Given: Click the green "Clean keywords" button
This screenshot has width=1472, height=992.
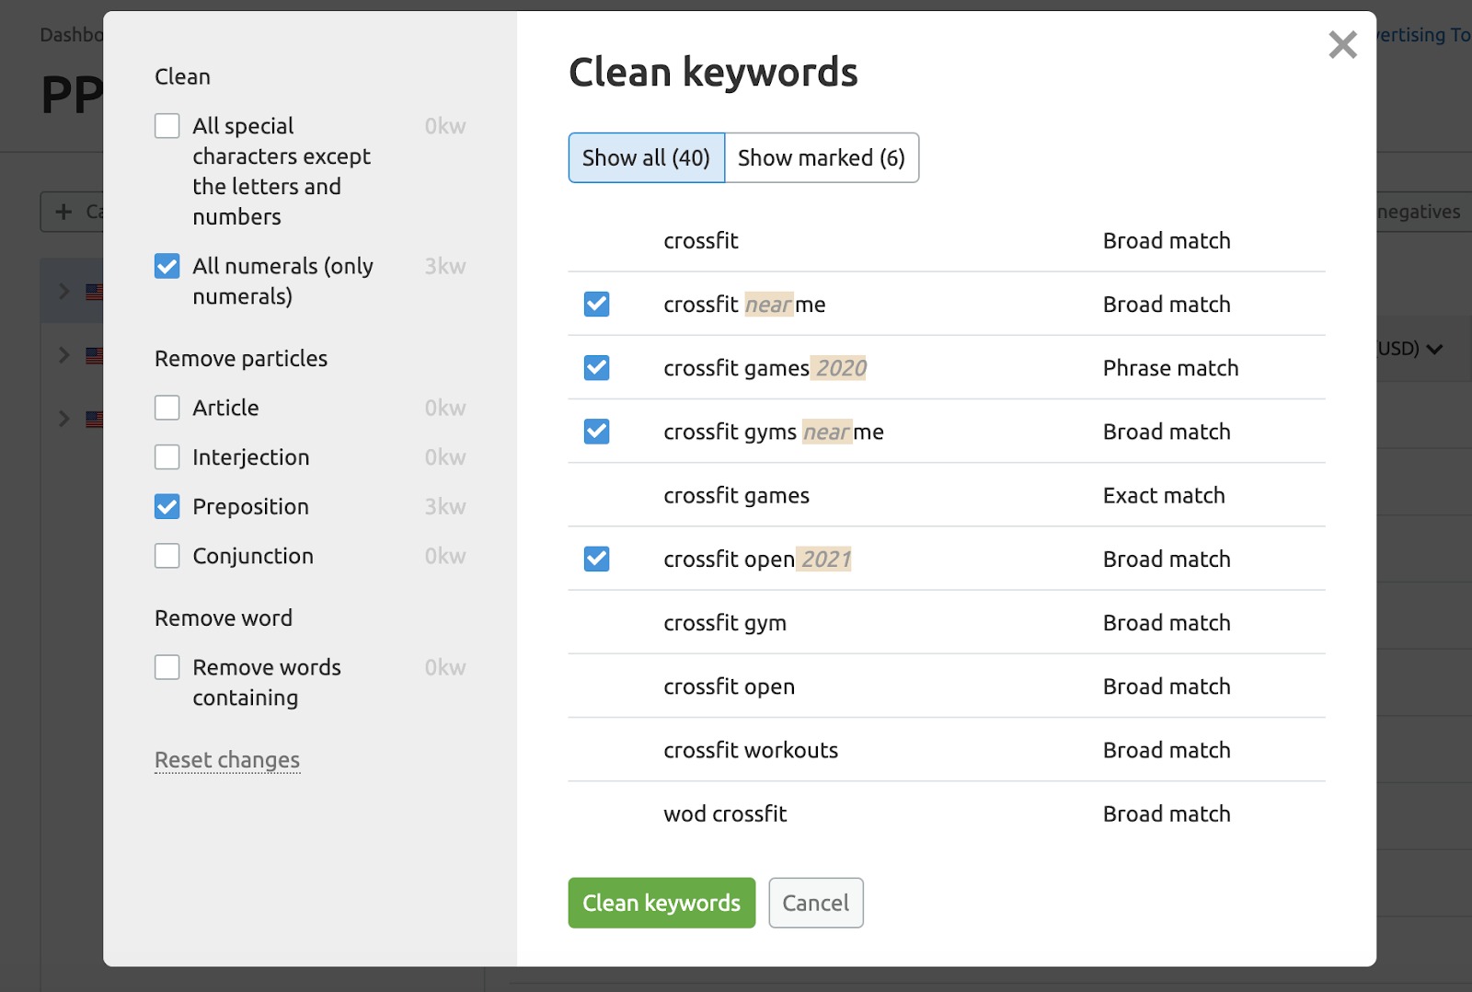Looking at the screenshot, I should [x=661, y=903].
